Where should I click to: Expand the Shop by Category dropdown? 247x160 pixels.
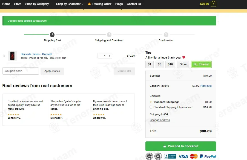(x=38, y=4)
